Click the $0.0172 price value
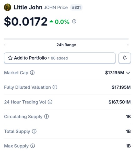Screen dimensions: 136x153 coord(26,21)
